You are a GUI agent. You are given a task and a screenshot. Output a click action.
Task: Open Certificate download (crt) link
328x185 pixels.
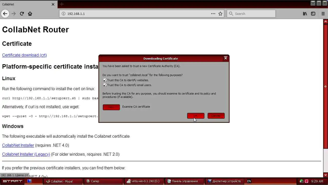(x=24, y=55)
